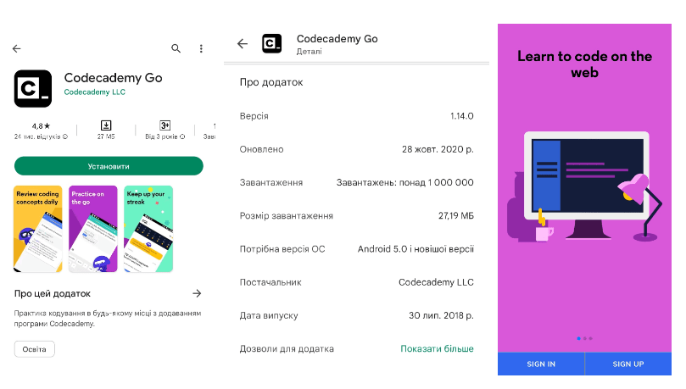Viewport: 686px width, 389px height.
Task: Open the three-dot overflow menu
Action: [201, 48]
